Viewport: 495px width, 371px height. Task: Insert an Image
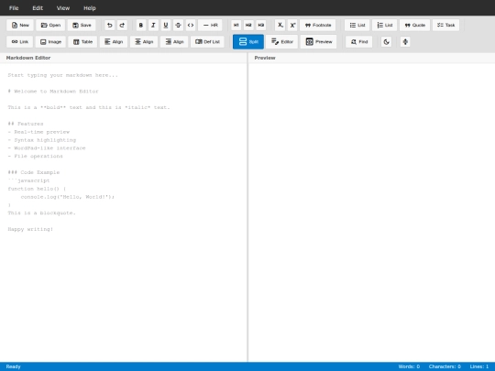pyautogui.click(x=50, y=42)
